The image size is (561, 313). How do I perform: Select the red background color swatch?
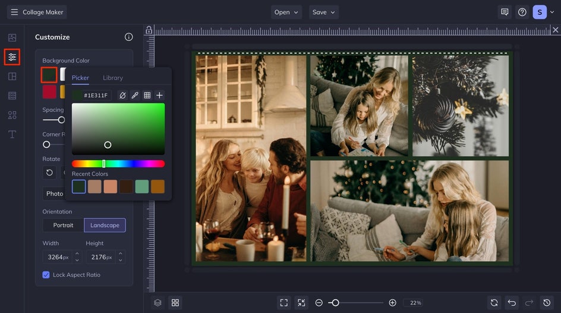49,92
